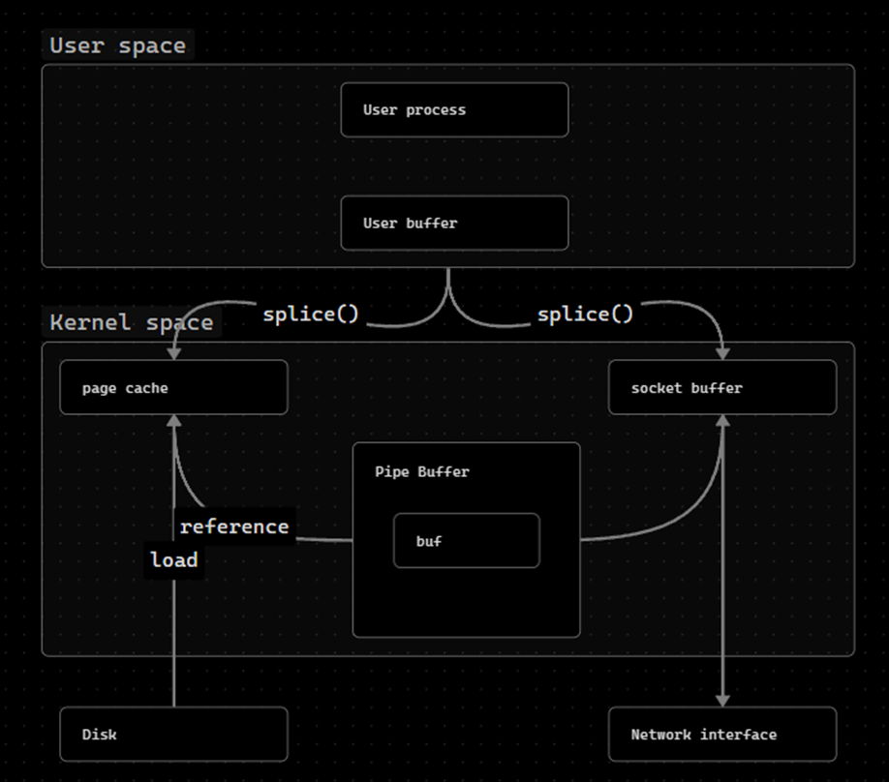
Task: Select the "reference" arrow label
Action: coord(234,526)
